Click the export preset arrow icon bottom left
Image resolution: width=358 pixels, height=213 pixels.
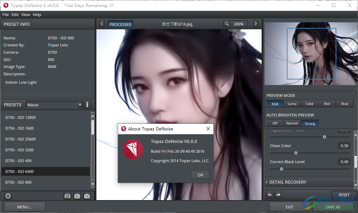click(x=87, y=196)
